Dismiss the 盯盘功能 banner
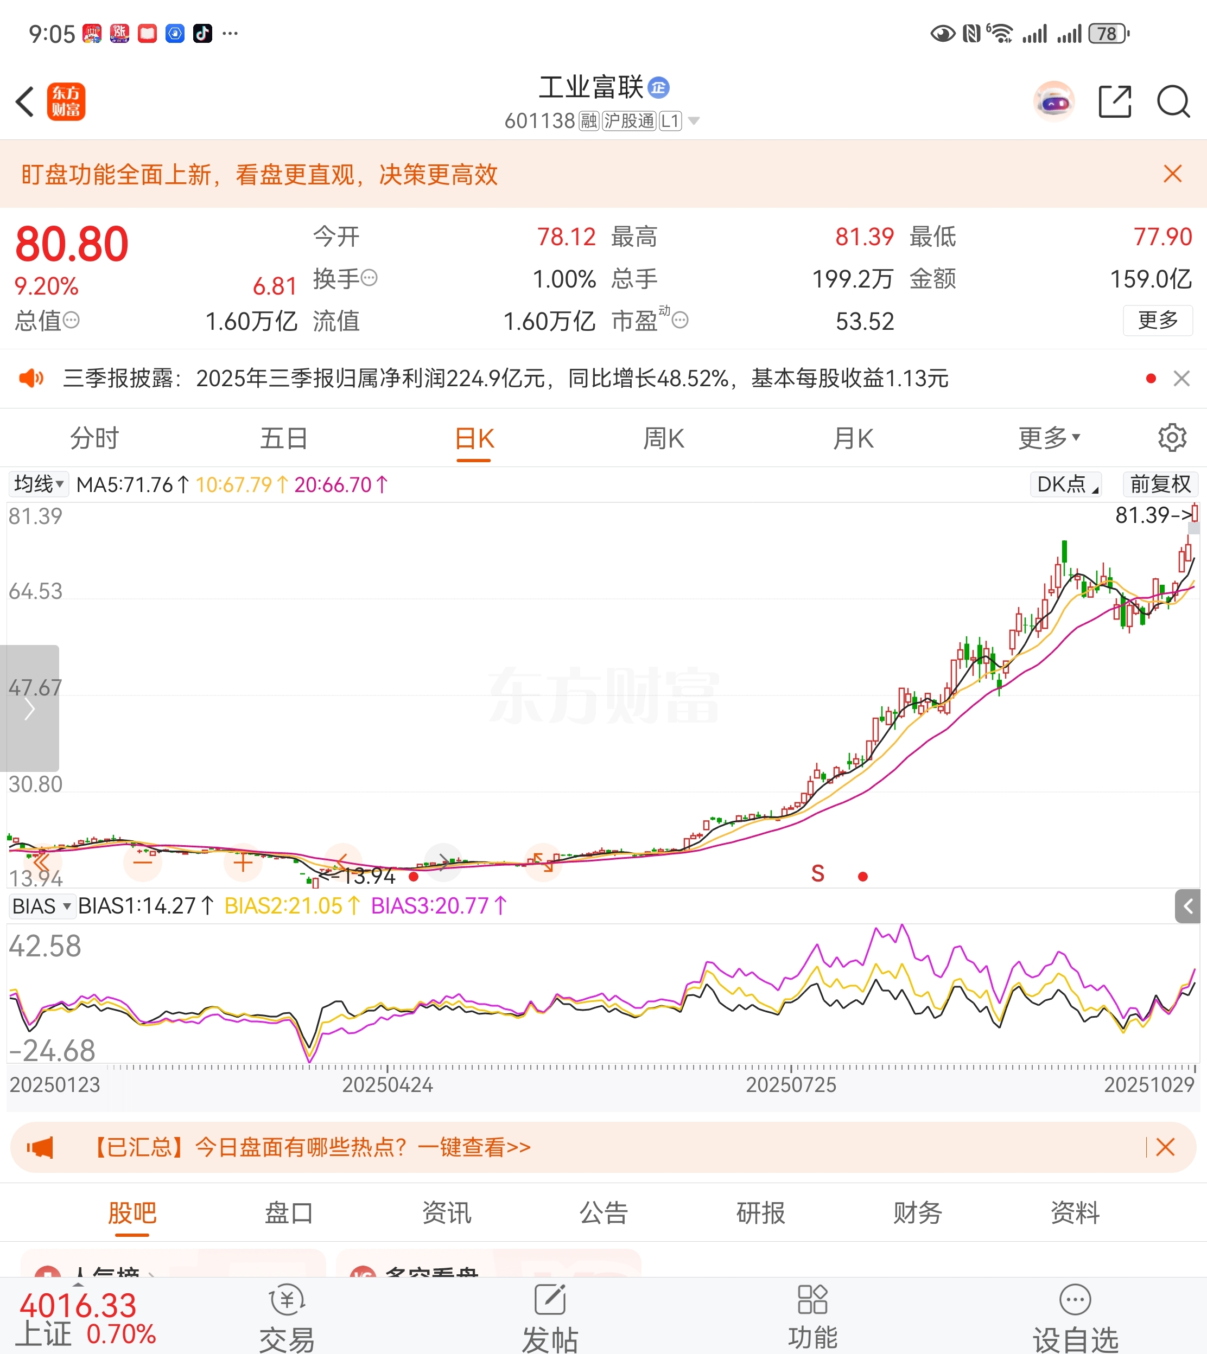This screenshot has width=1207, height=1354. pyautogui.click(x=1172, y=174)
